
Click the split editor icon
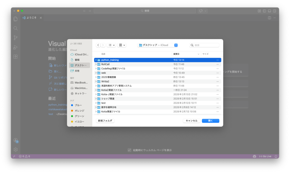point(269,18)
